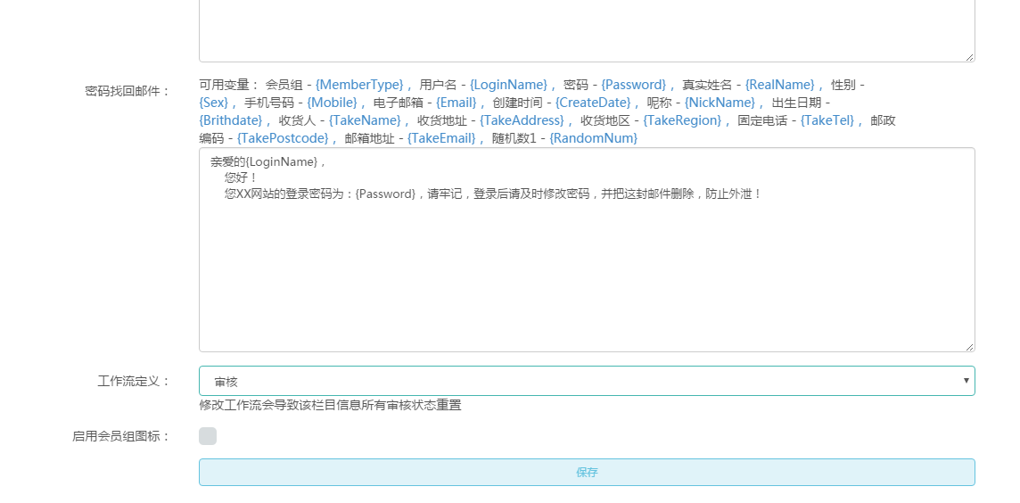This screenshot has width=1020, height=503.
Task: Click the upper text area above 密码找回邮件
Action: pyautogui.click(x=587, y=31)
